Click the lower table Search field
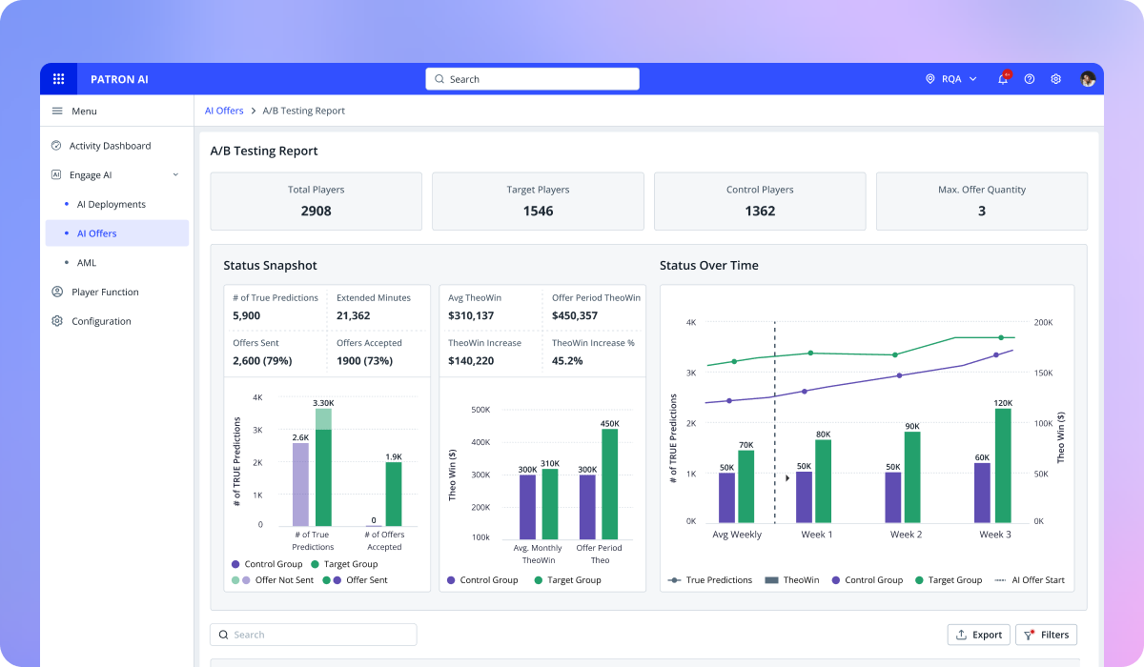The height and width of the screenshot is (667, 1144). click(x=314, y=635)
